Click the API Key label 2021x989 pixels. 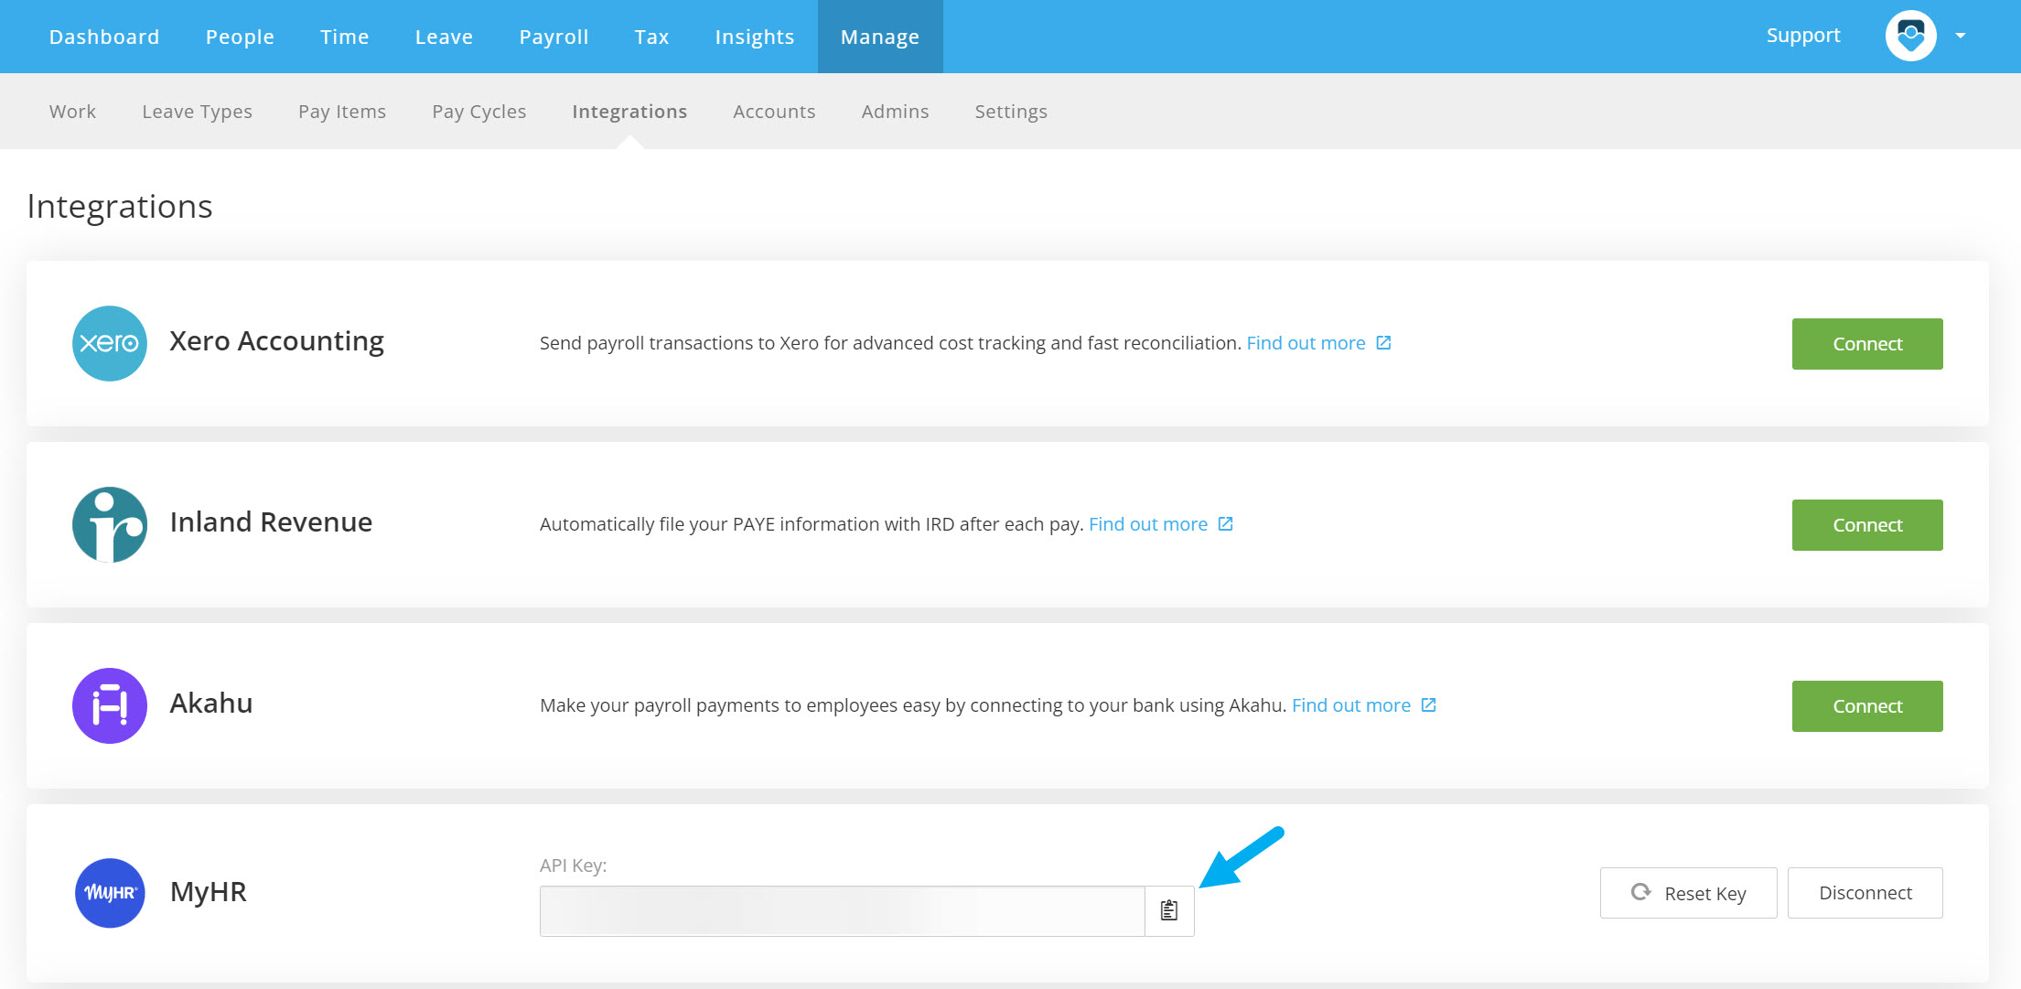click(x=574, y=865)
